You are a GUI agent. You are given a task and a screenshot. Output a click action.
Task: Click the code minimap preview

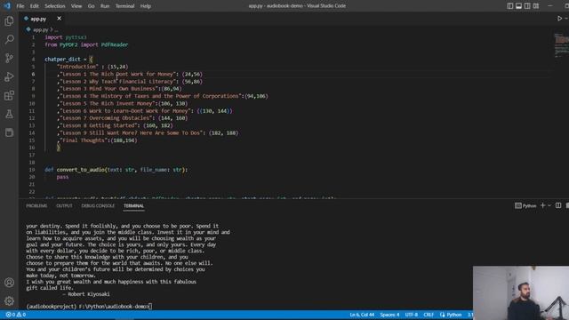point(561,45)
